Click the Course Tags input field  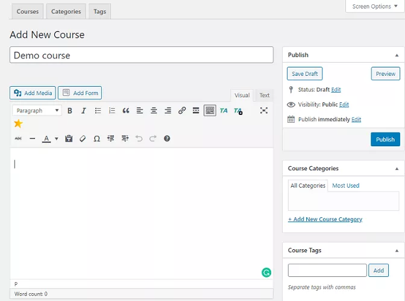click(327, 270)
